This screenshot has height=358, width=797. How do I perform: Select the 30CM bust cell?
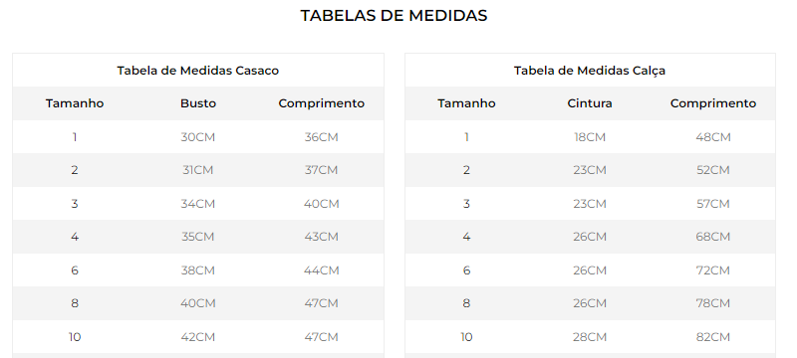click(x=197, y=137)
